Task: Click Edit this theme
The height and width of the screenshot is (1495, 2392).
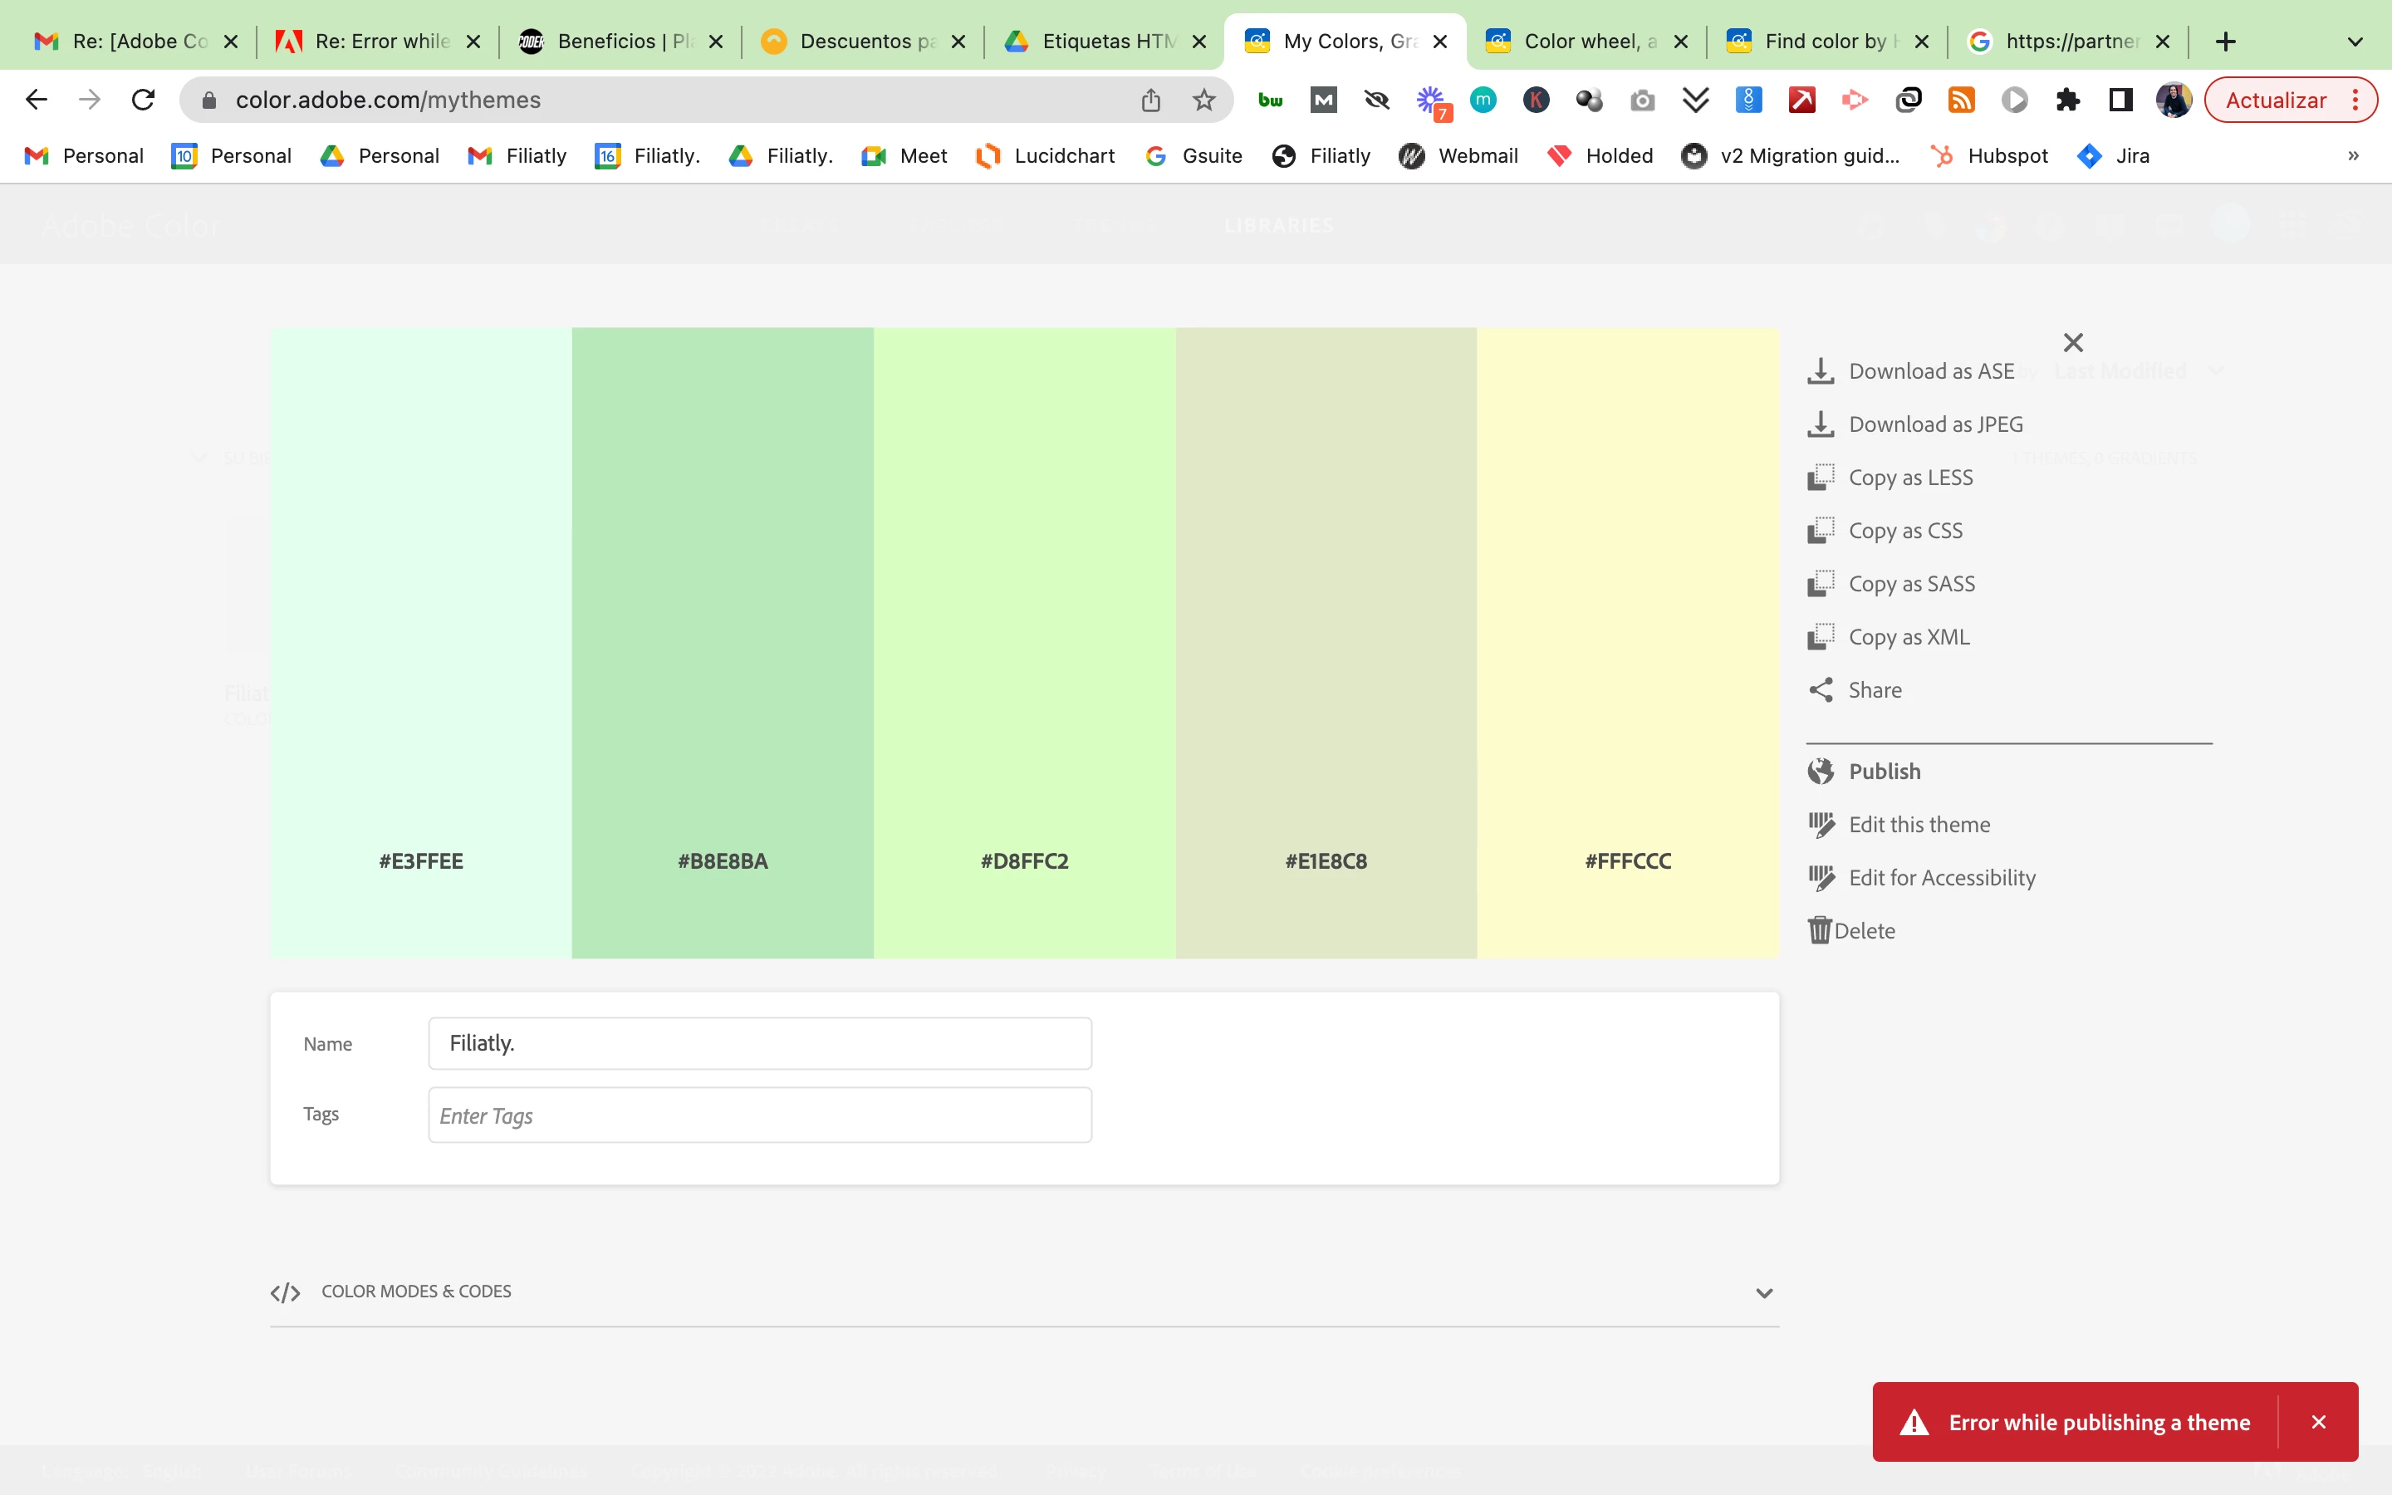Action: [x=1919, y=825]
